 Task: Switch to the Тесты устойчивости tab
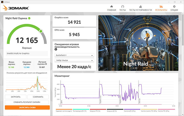point(140,8)
